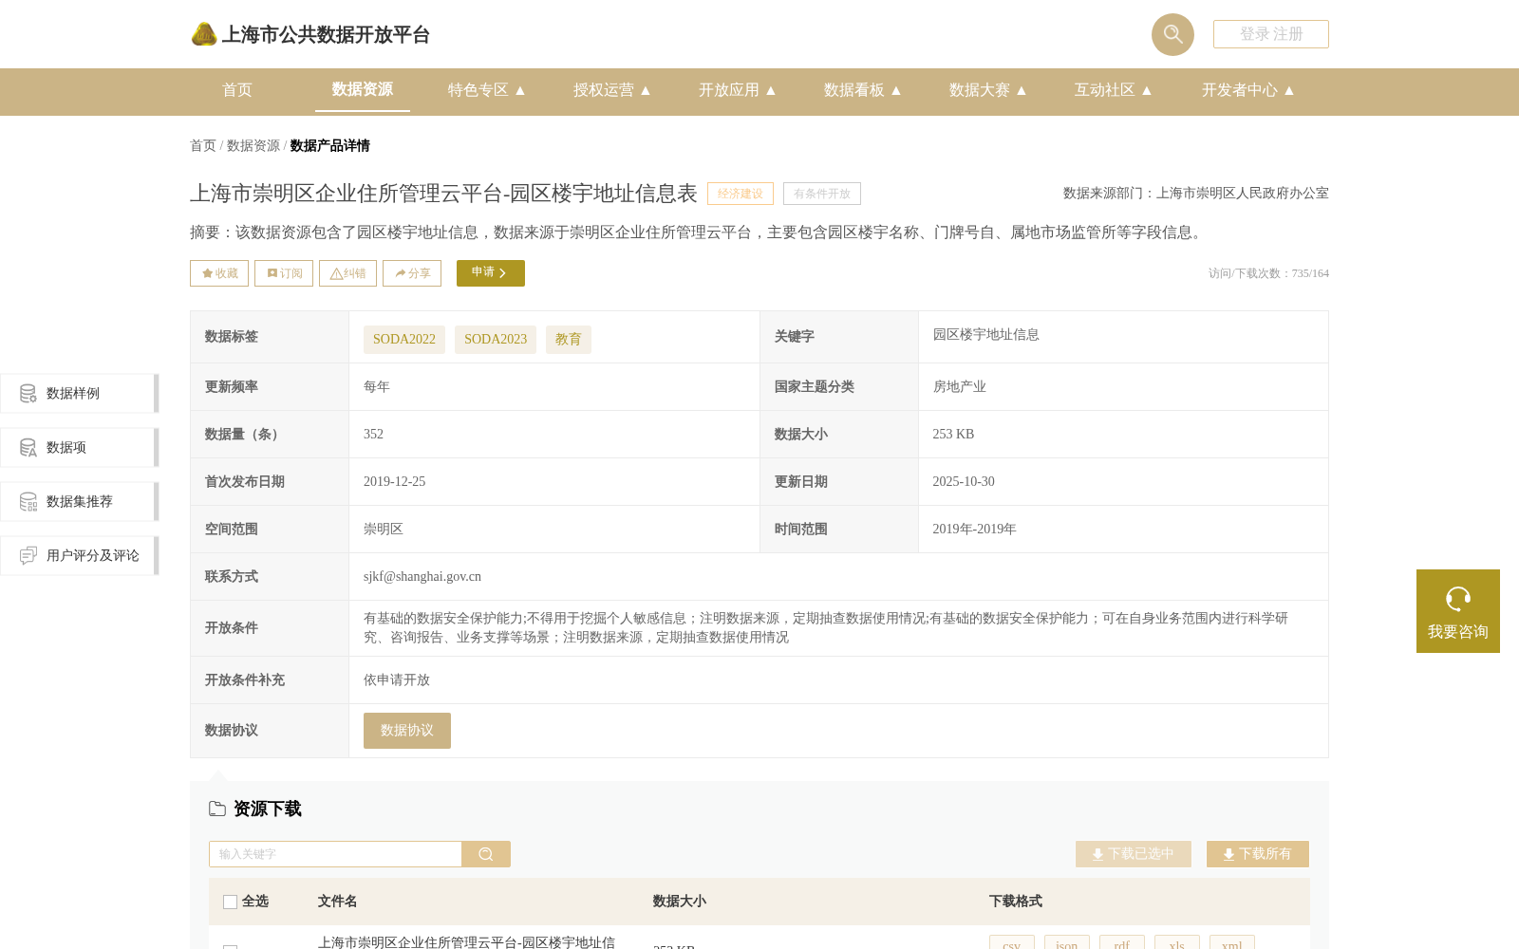The image size is (1519, 949).
Task: Expand the 开发者中心 menu
Action: [1248, 90]
